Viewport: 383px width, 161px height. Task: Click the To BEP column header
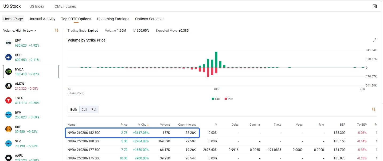point(362,125)
